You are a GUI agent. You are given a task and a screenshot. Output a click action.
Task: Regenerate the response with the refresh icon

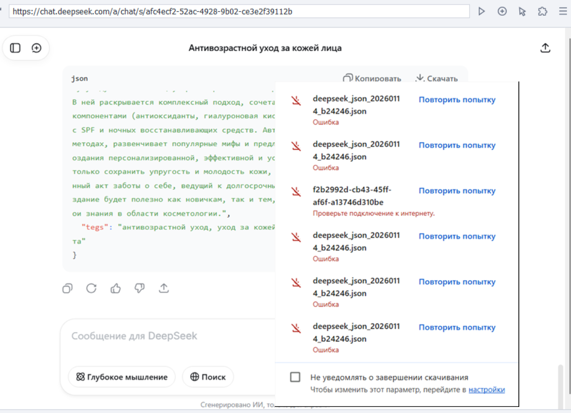point(91,288)
